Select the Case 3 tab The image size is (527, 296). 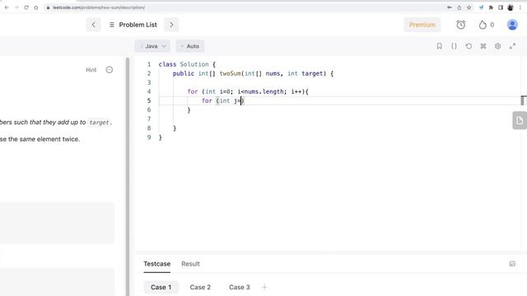click(x=240, y=287)
